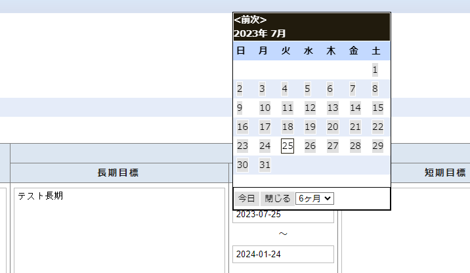
Task: Pick date 23 in the calendar
Action: 242,146
